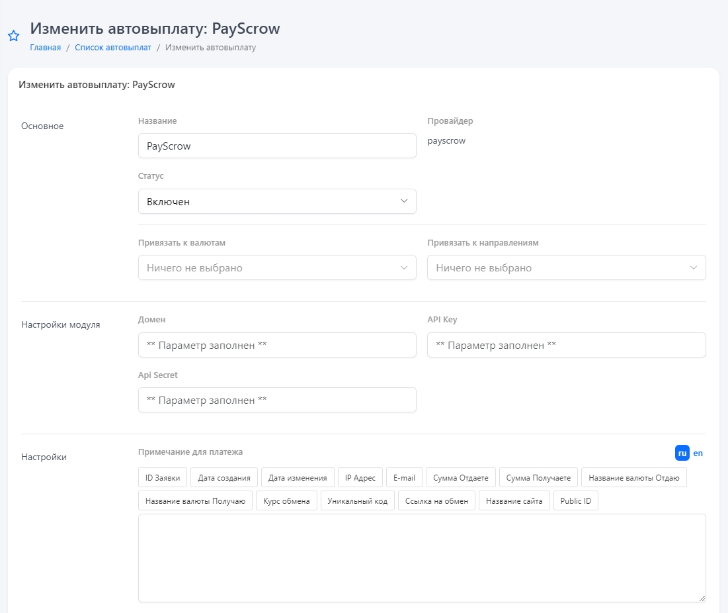Insert Public ID tag
The image size is (728, 613).
click(x=575, y=500)
